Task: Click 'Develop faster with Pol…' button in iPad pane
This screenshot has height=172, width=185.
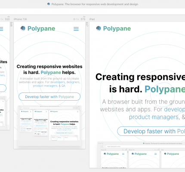Action: (151, 131)
